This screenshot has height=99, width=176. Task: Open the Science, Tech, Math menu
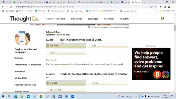tap(56, 19)
